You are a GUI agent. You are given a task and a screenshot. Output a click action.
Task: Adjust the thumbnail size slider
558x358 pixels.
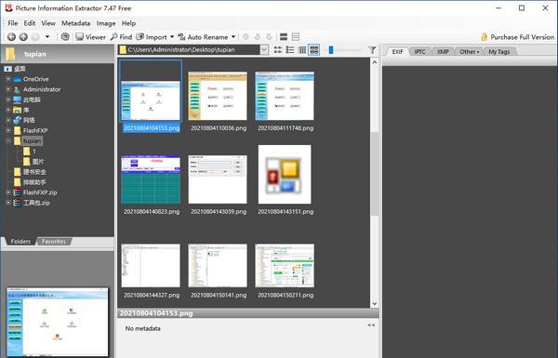tap(331, 50)
